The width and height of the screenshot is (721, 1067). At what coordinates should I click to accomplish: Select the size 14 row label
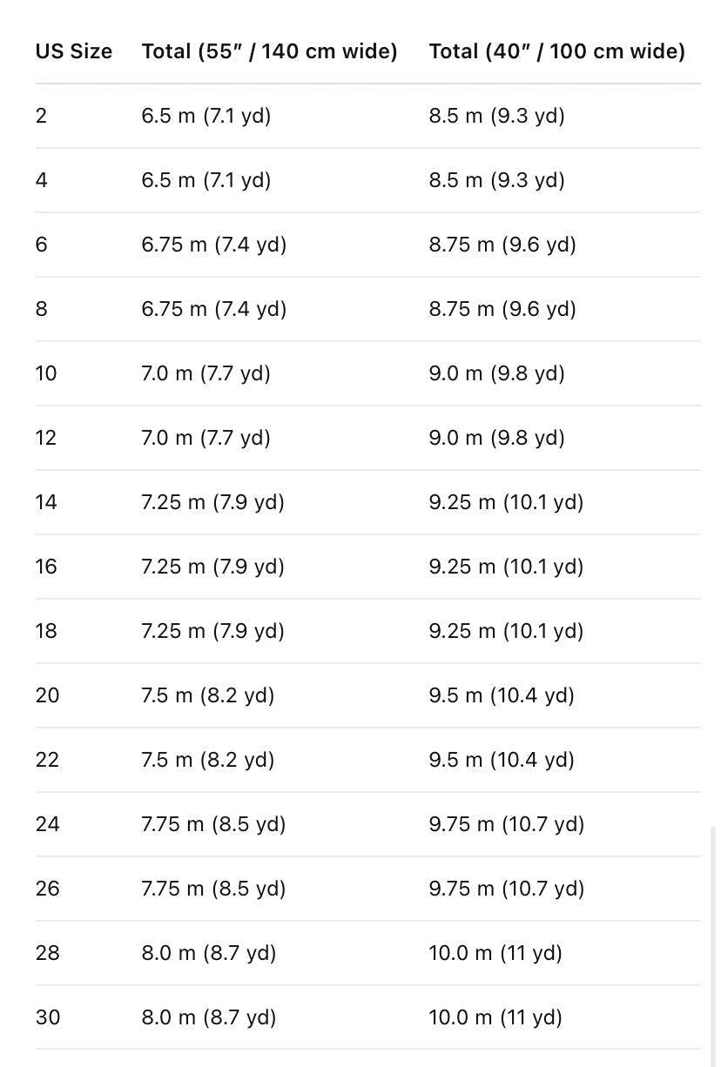pos(46,502)
